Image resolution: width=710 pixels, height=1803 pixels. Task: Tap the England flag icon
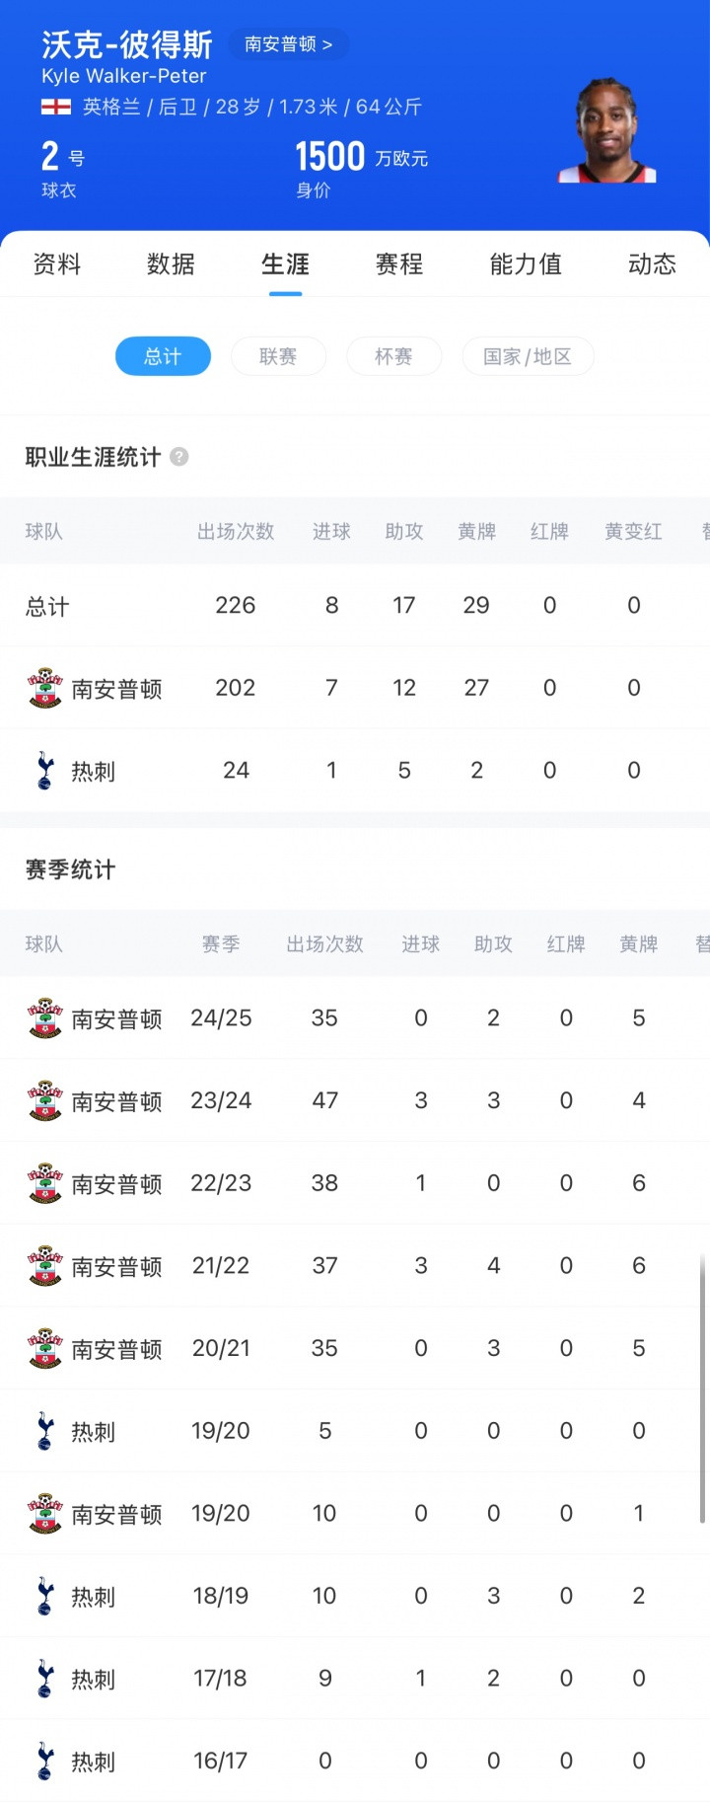pos(55,107)
